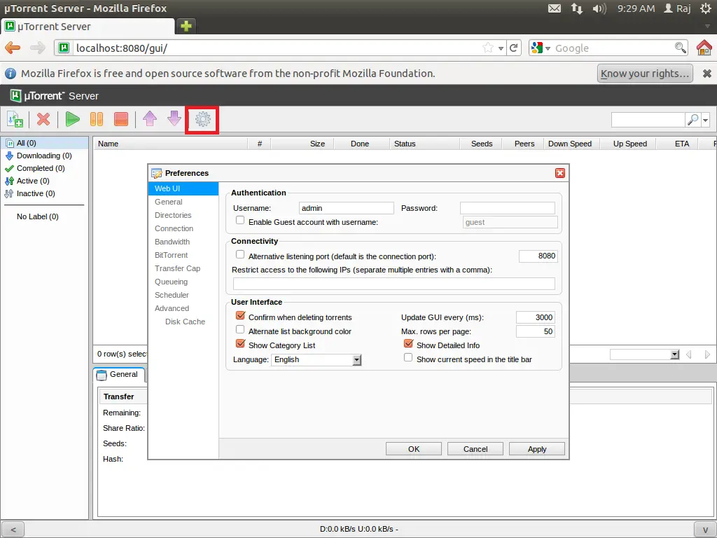Click the OK button
The height and width of the screenshot is (538, 717).
click(x=414, y=449)
